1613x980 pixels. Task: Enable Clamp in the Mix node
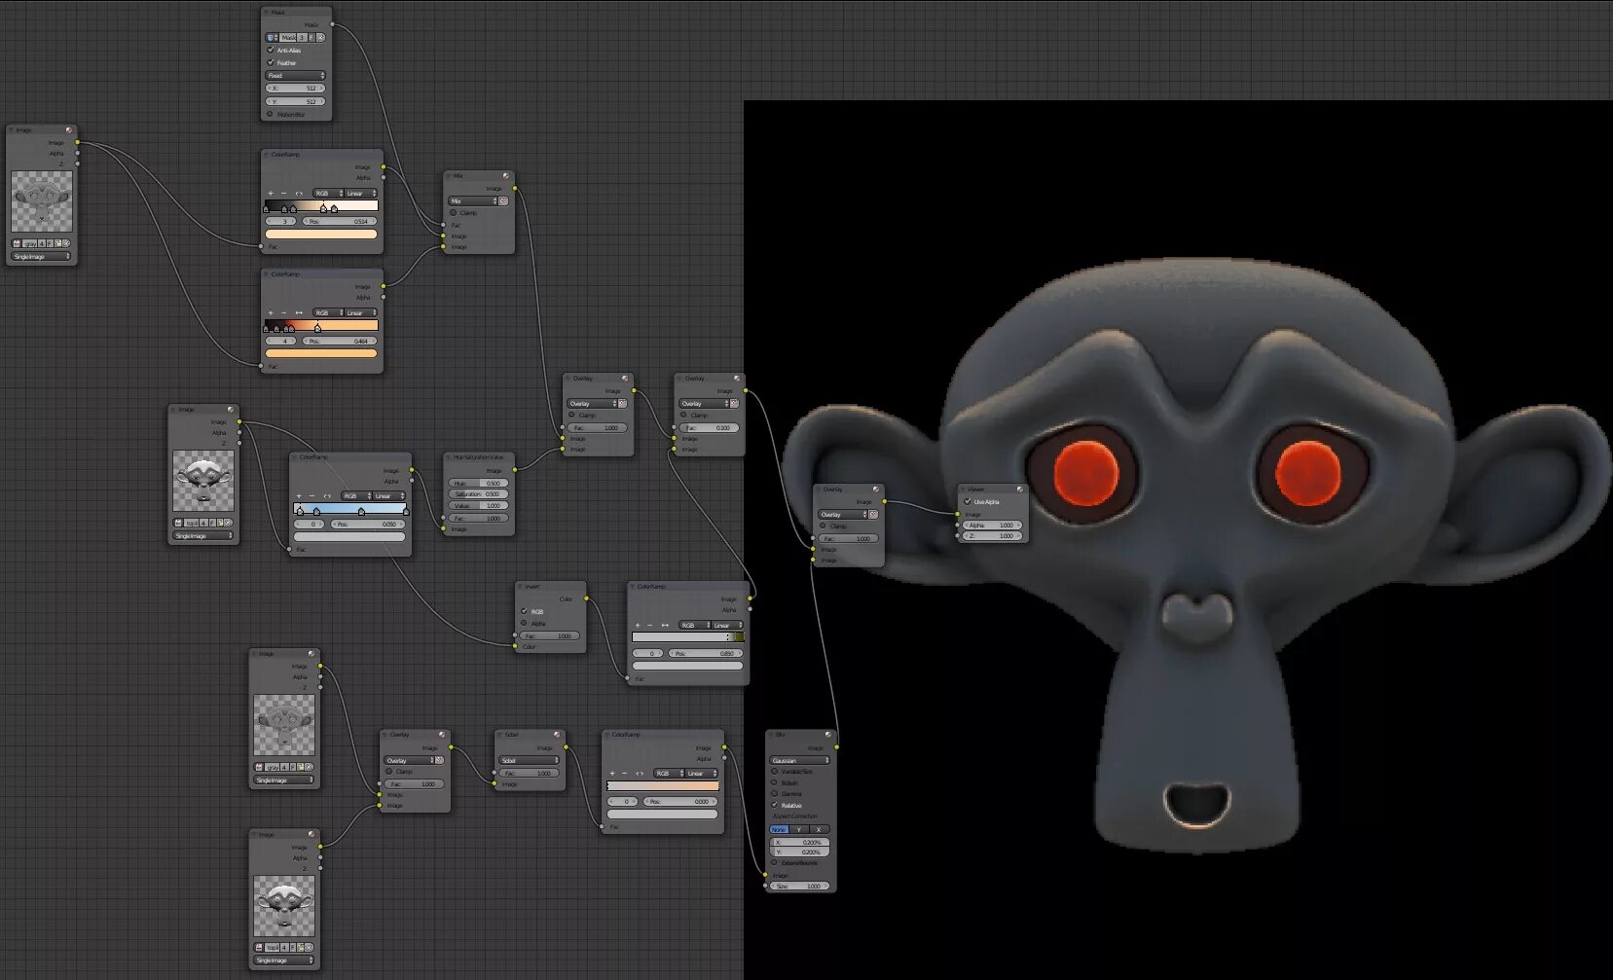453,213
